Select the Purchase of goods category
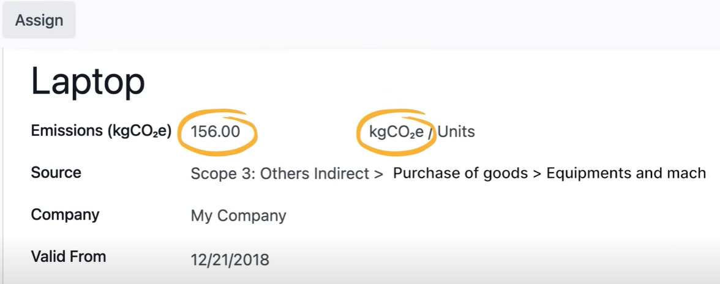The width and height of the screenshot is (720, 284). click(x=460, y=173)
